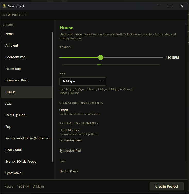
Task: Select Svensk 80-tals Progg genre
Action: pyautogui.click(x=21, y=162)
